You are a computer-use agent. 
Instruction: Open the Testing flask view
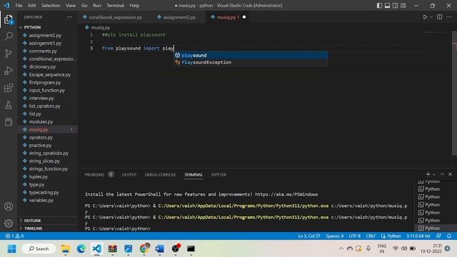tap(9, 105)
